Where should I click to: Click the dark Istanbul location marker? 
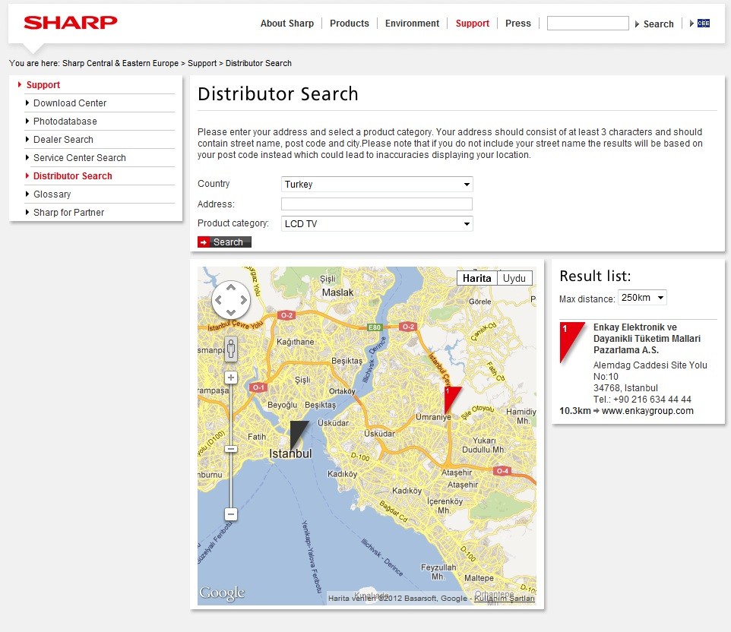[x=298, y=434]
